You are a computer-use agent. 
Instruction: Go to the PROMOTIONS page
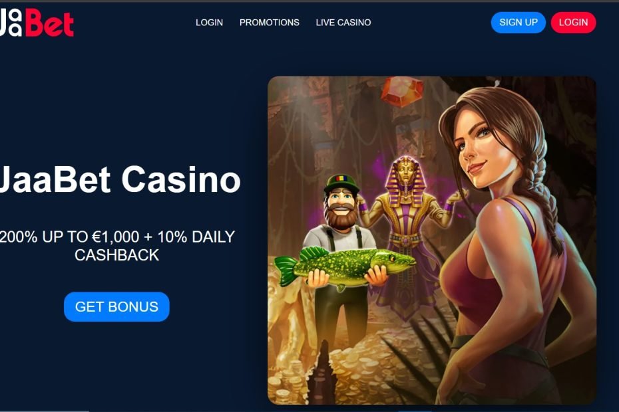270,23
